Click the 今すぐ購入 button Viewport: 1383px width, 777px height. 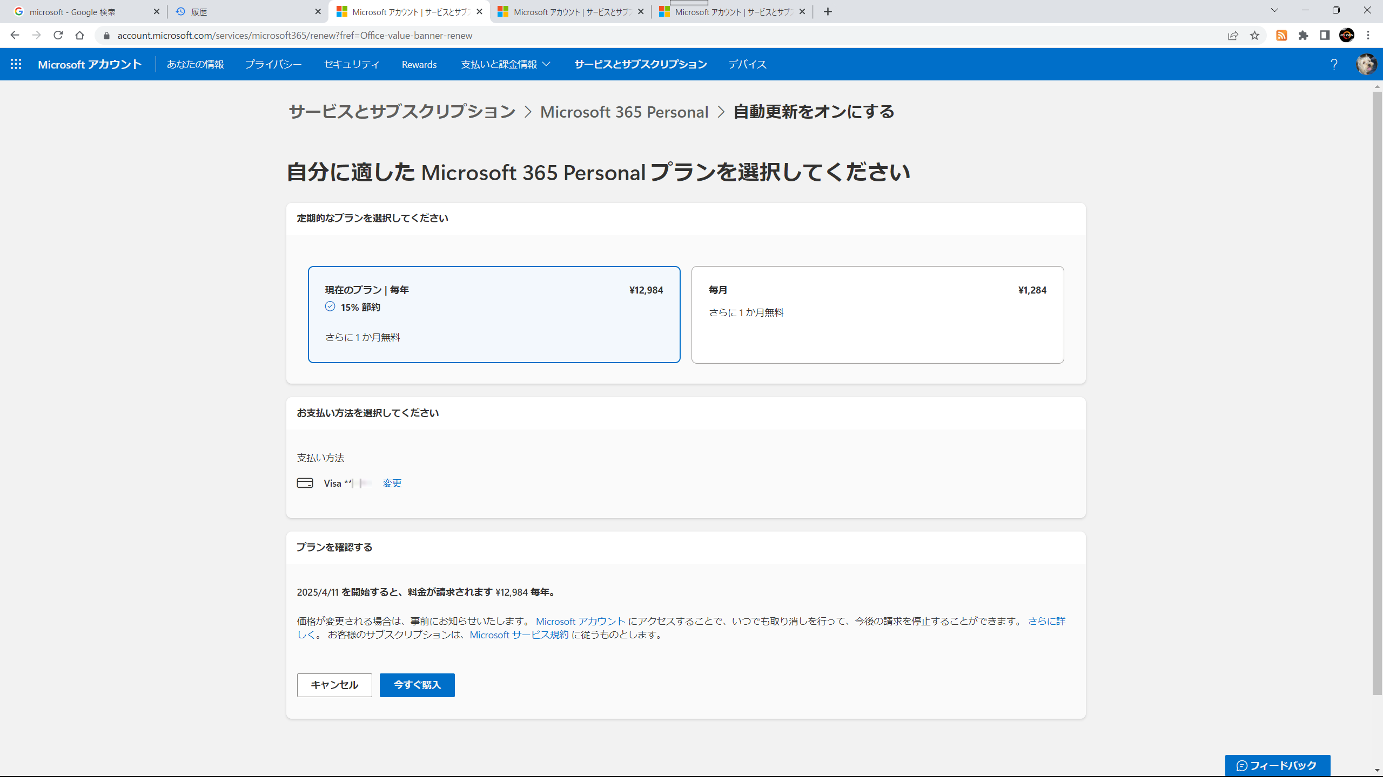tap(417, 685)
